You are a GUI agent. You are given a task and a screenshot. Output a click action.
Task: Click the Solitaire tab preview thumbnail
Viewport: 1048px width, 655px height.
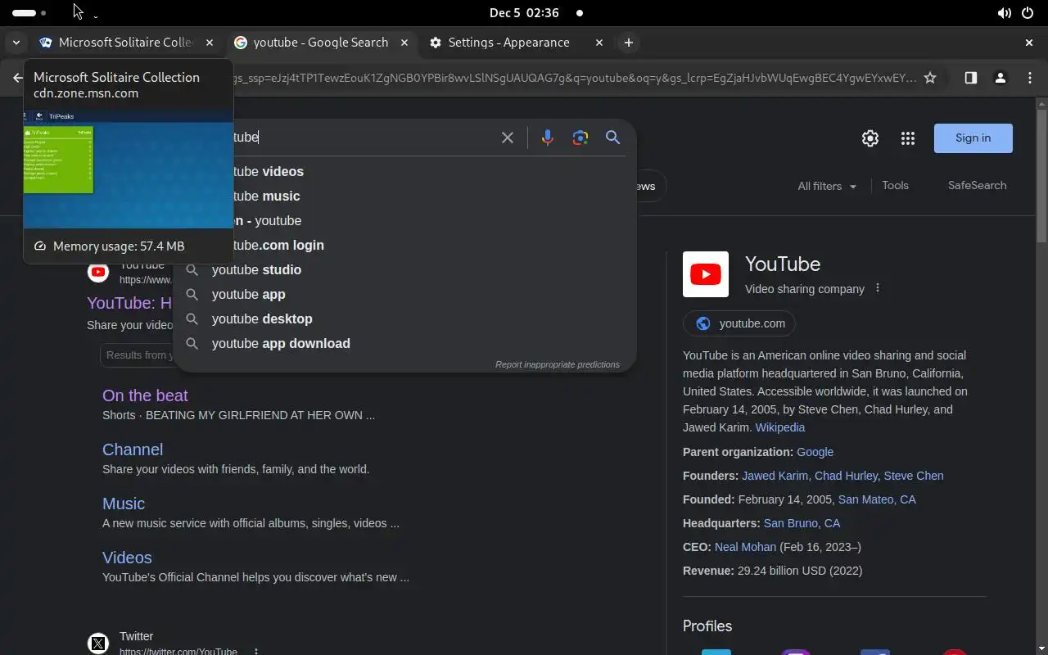(129, 169)
